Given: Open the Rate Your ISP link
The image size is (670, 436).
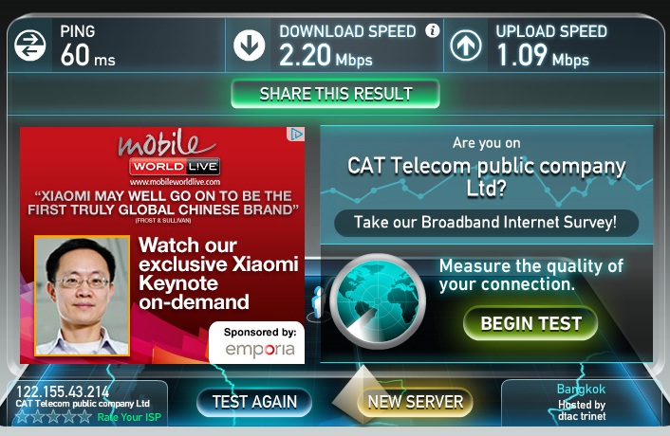Looking at the screenshot, I should pyautogui.click(x=129, y=417).
